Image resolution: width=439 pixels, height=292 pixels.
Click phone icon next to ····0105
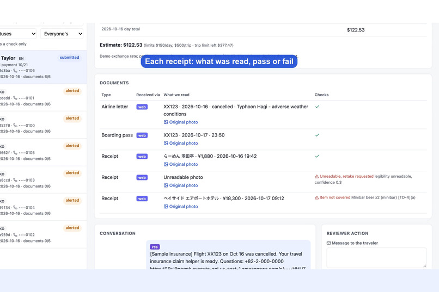15,153
